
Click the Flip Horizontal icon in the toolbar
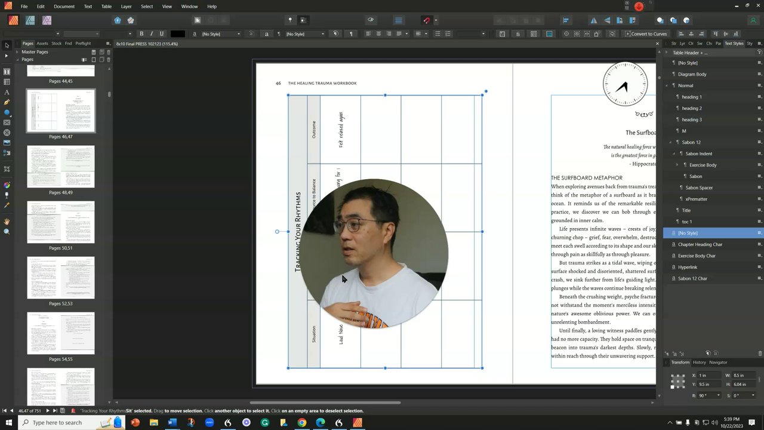point(593,20)
